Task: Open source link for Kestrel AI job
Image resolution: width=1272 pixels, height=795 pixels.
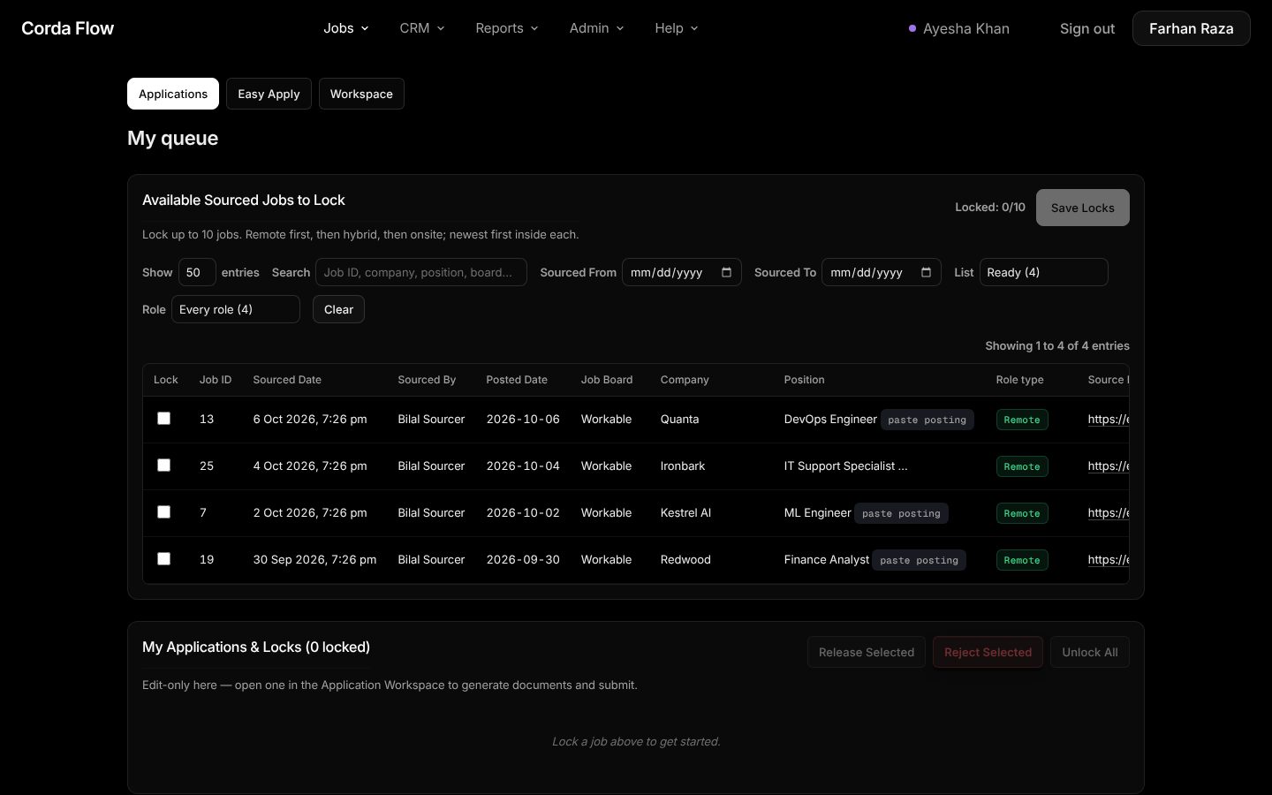Action: [1109, 512]
